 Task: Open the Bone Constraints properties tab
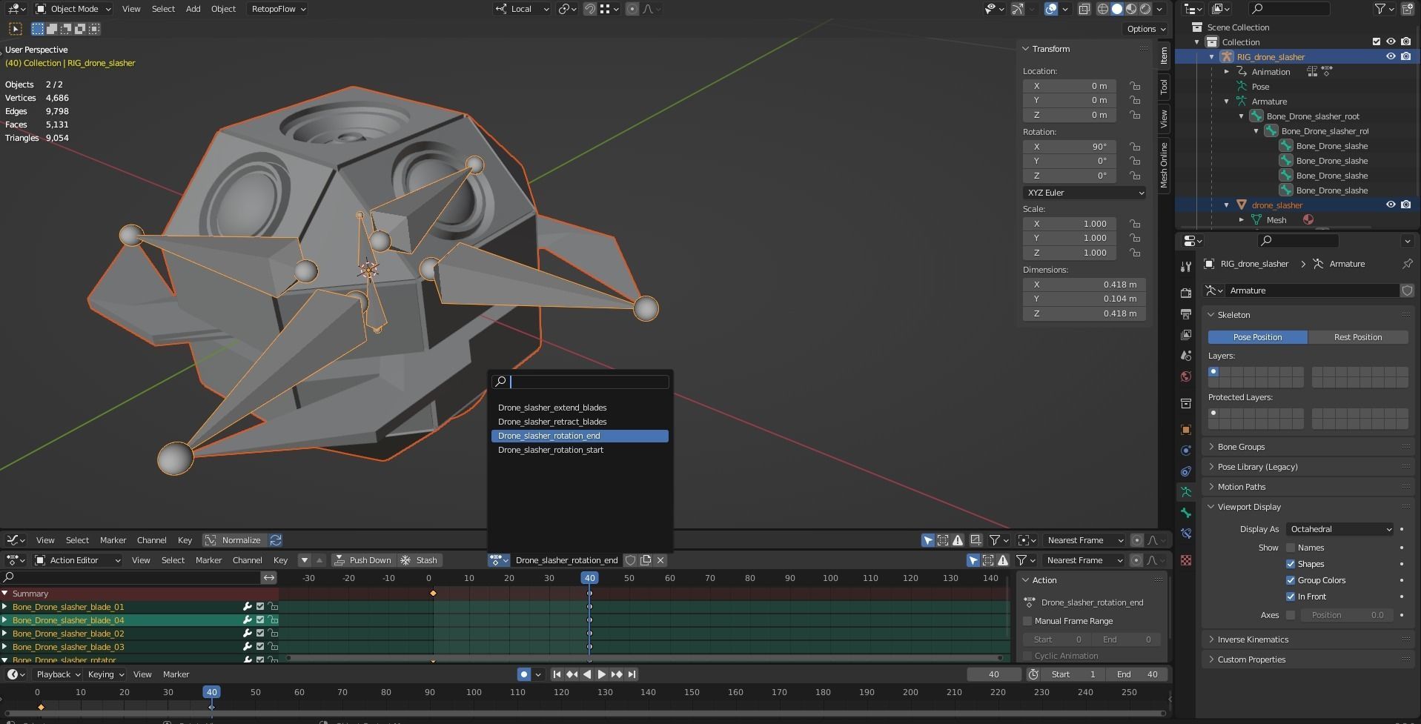click(x=1186, y=534)
